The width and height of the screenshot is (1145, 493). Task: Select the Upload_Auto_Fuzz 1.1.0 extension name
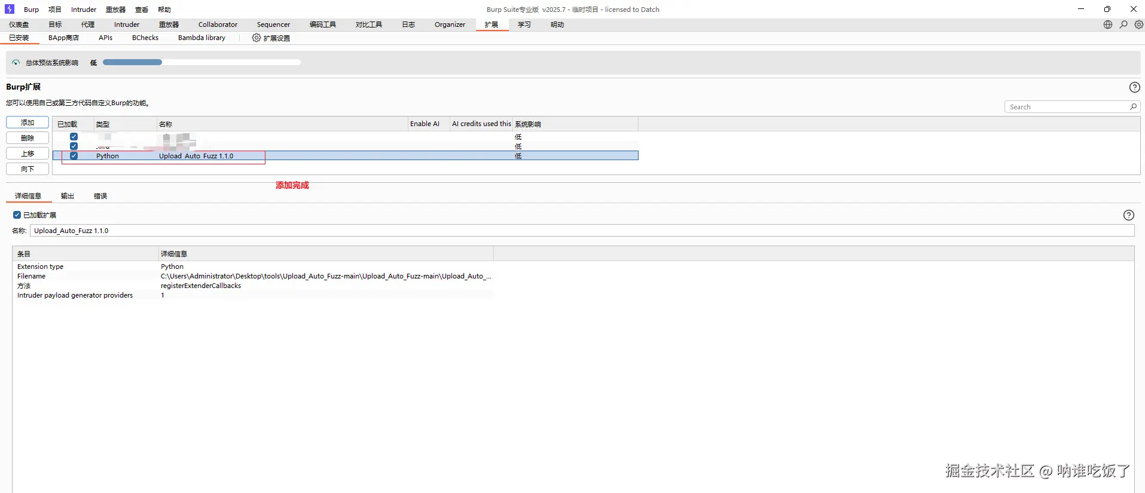[x=196, y=156]
